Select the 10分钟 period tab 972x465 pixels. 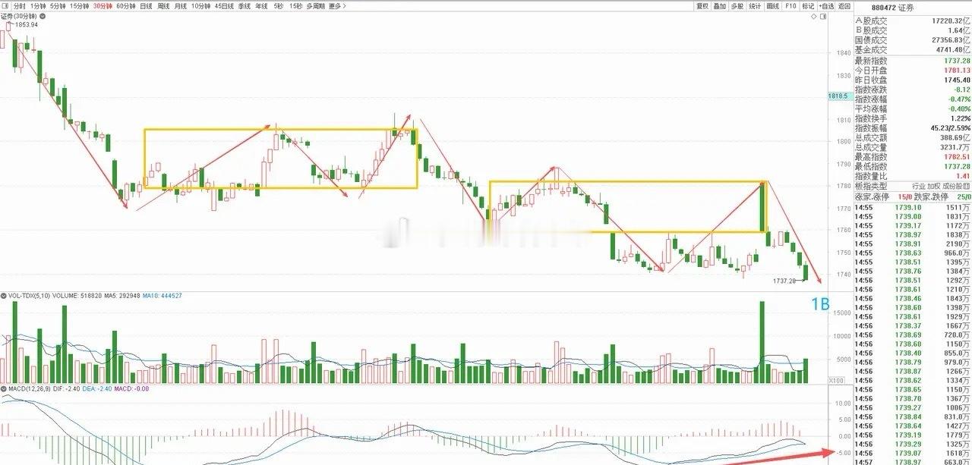coord(200,5)
